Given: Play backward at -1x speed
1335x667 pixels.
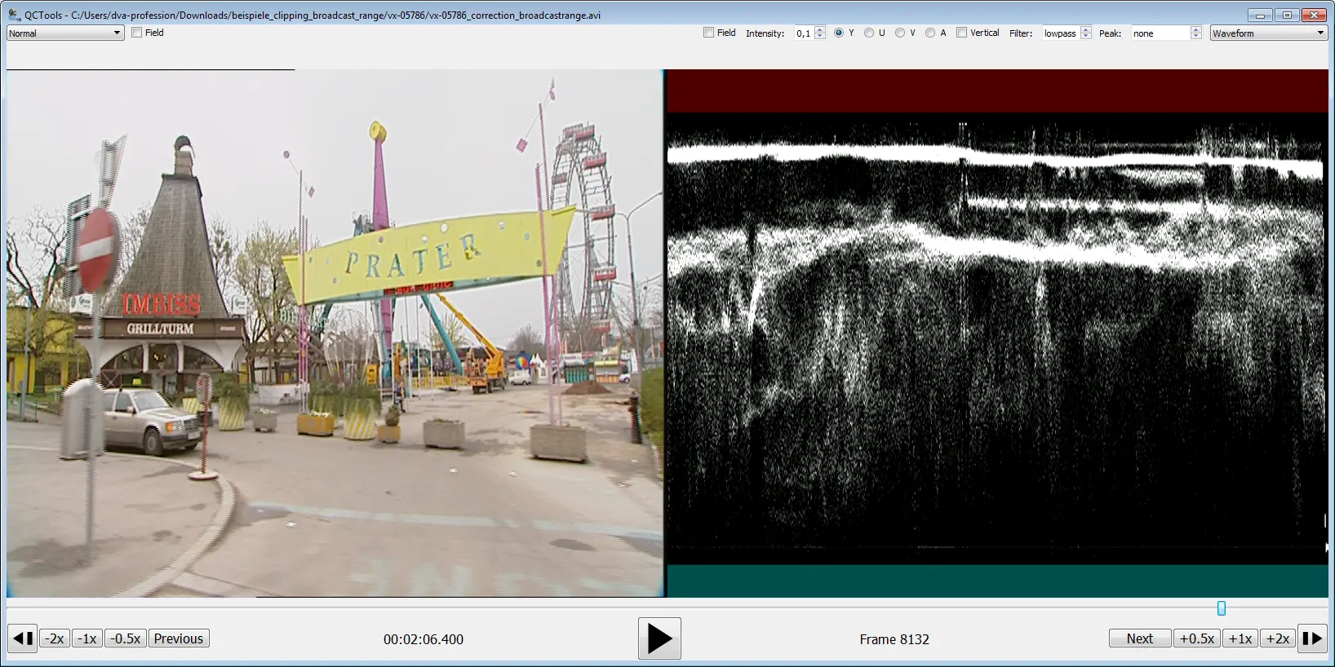Looking at the screenshot, I should (87, 638).
